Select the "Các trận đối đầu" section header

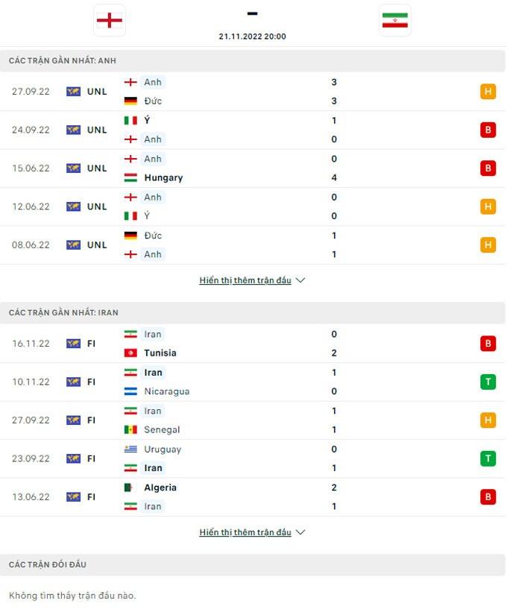(x=48, y=565)
